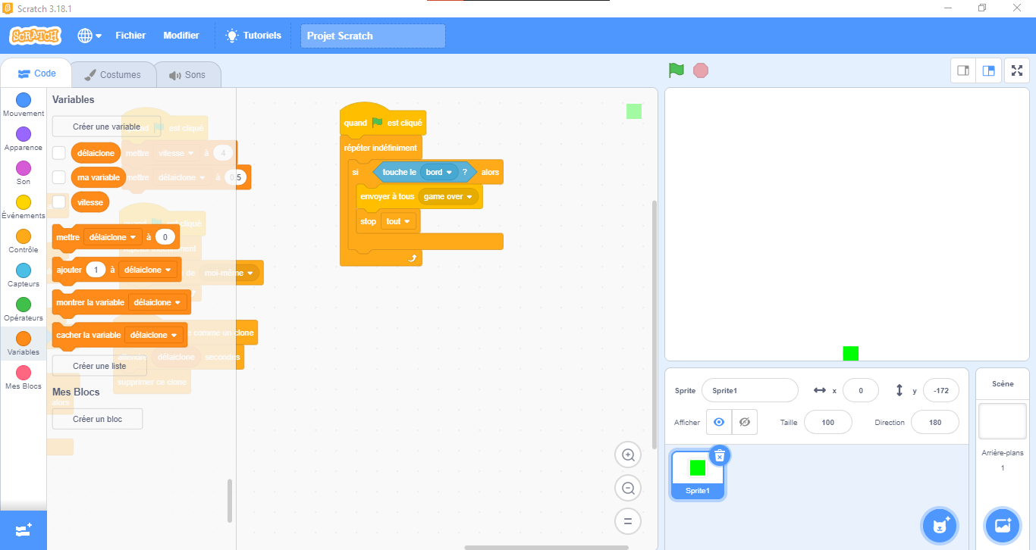Zoom out of the code workspace
Image resolution: width=1036 pixels, height=550 pixels.
tap(628, 489)
